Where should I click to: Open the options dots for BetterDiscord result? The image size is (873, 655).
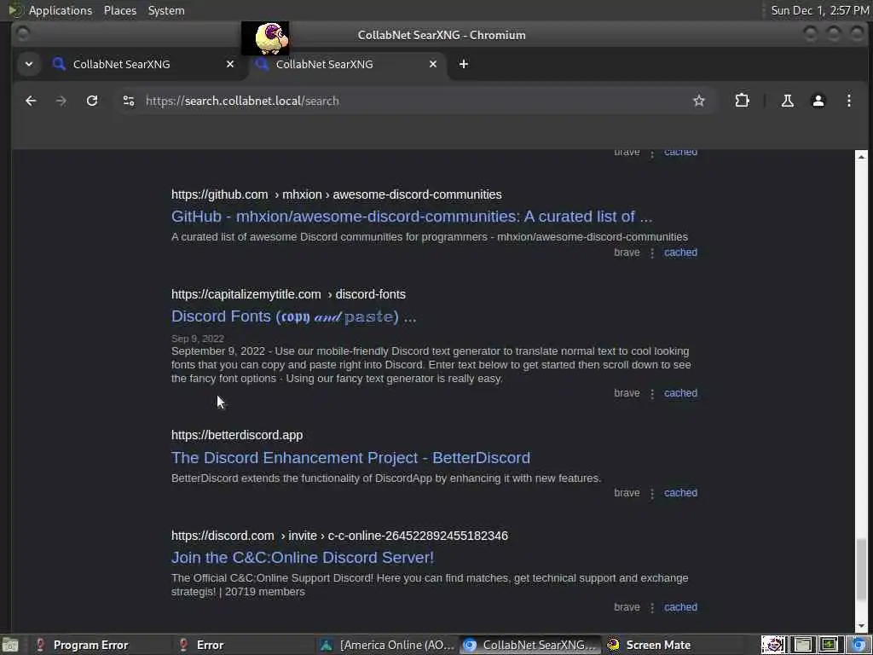pyautogui.click(x=652, y=494)
